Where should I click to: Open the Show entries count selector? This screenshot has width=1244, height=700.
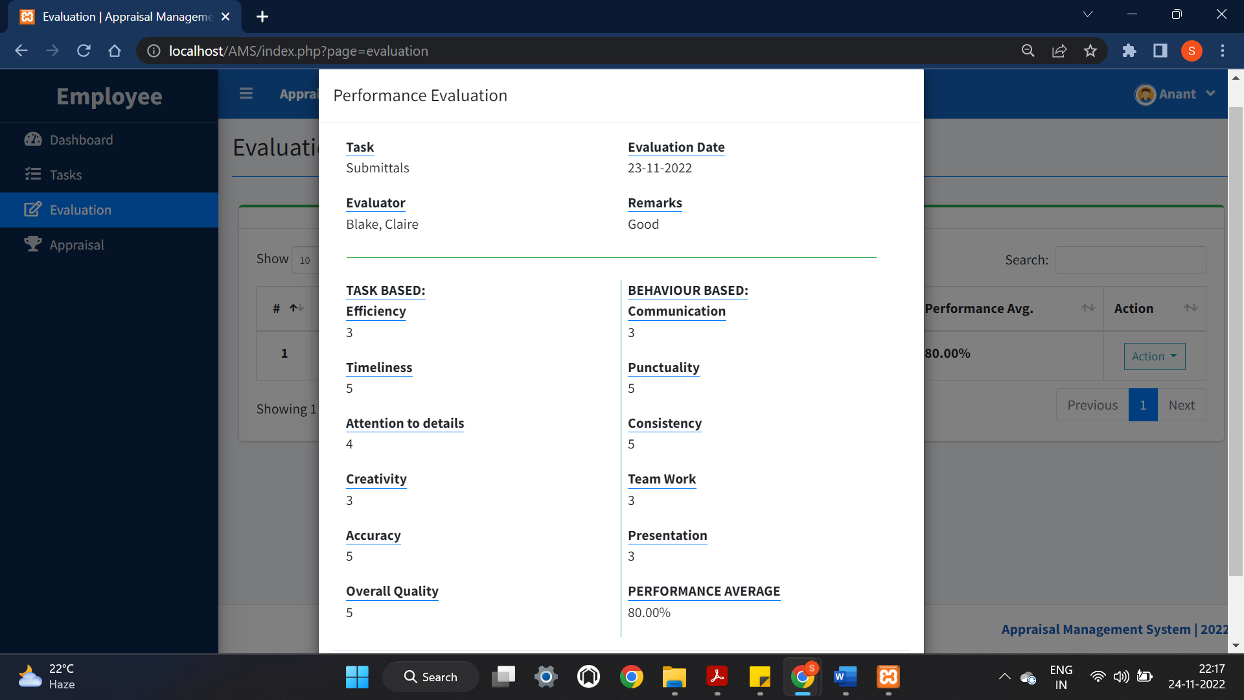tap(305, 260)
